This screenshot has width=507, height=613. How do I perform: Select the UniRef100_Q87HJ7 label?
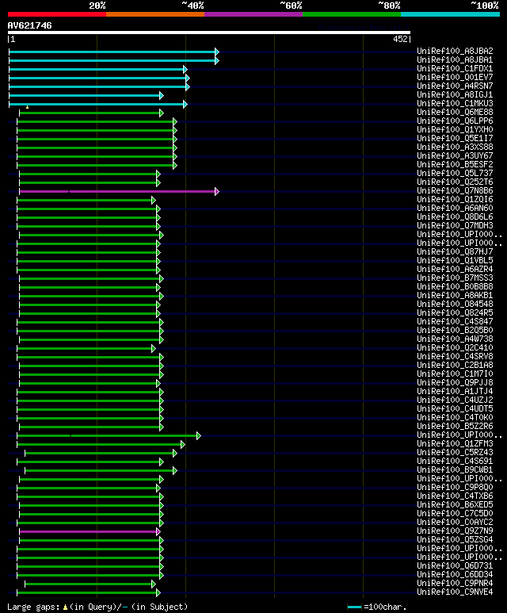click(x=455, y=251)
